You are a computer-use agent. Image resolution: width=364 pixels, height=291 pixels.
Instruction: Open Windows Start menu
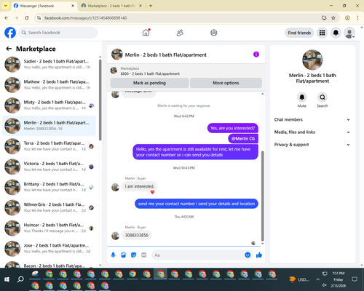click(x=7, y=279)
